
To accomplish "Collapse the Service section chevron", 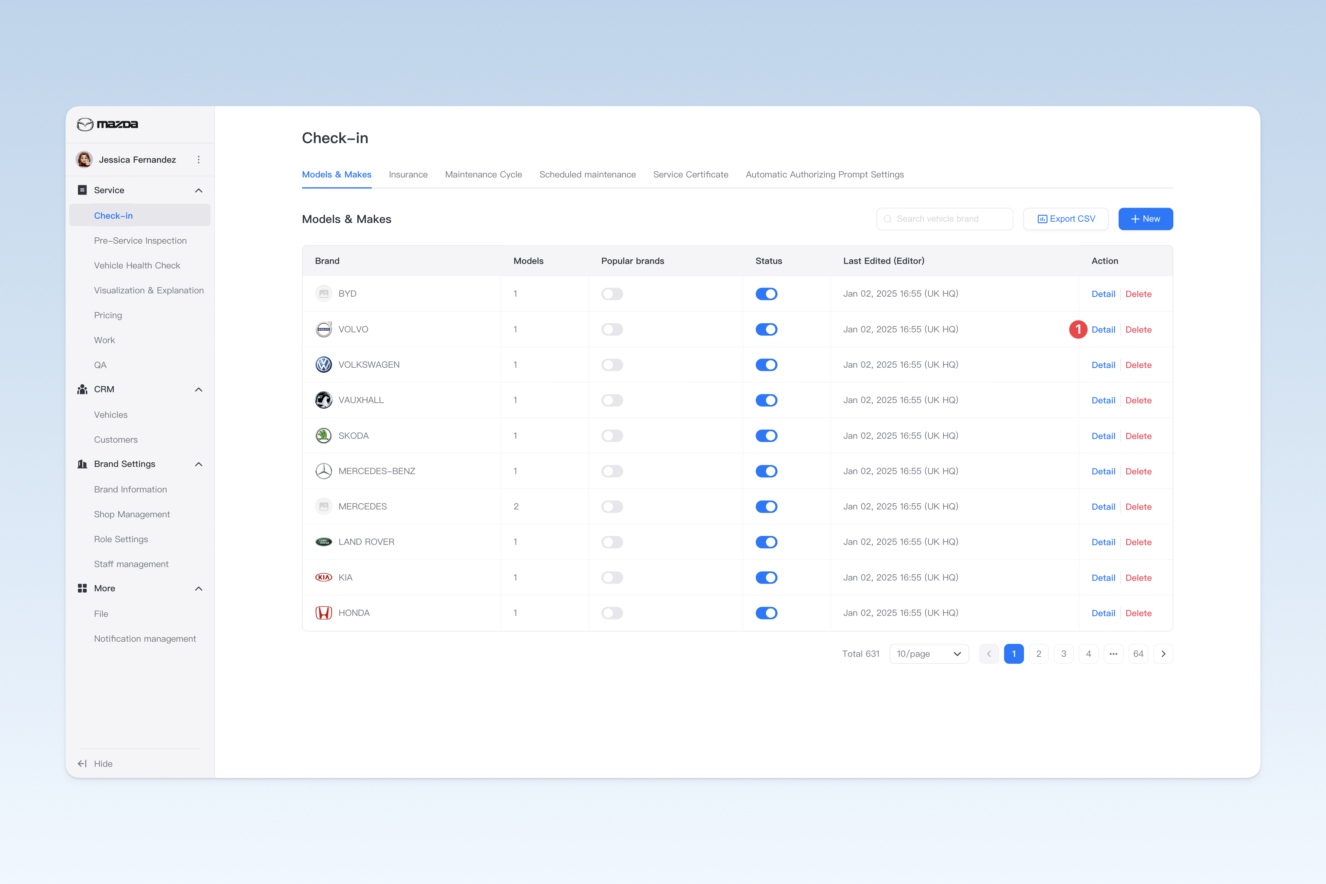I will [199, 191].
